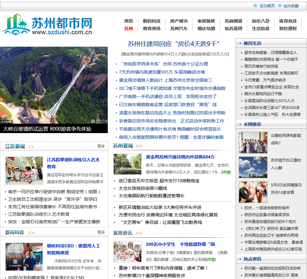
Task: Open 财经理财 navigation item
Action: [288, 28]
